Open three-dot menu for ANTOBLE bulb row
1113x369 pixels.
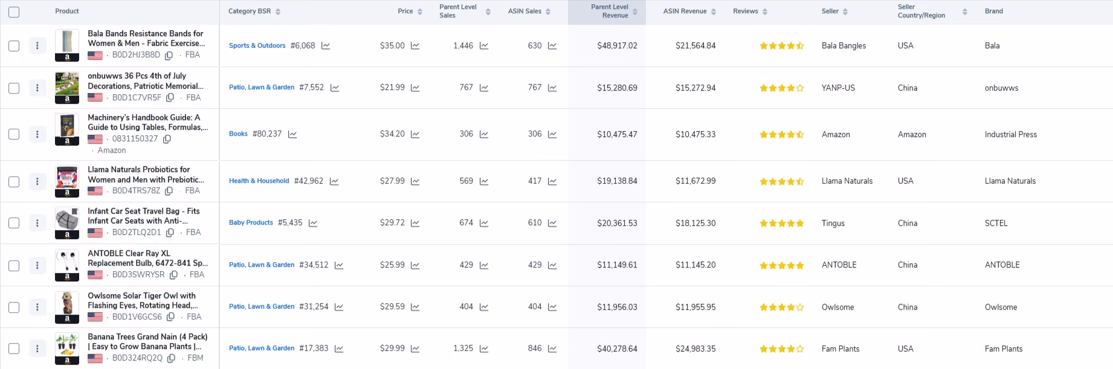(37, 266)
